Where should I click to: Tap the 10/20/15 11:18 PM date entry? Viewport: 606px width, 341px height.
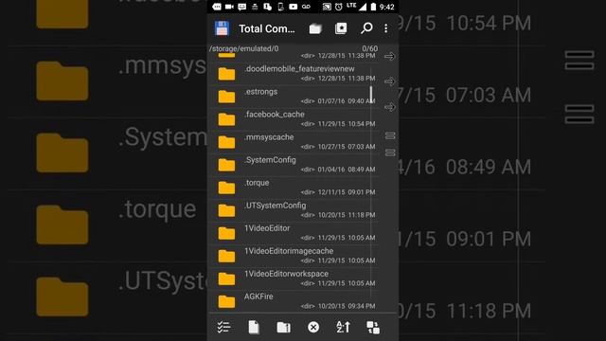pyautogui.click(x=347, y=215)
